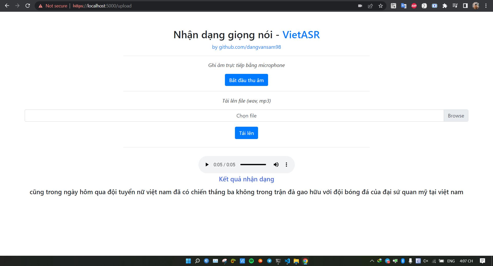Open Visual Studio Code from the taskbar
493x266 pixels.
coord(287,261)
